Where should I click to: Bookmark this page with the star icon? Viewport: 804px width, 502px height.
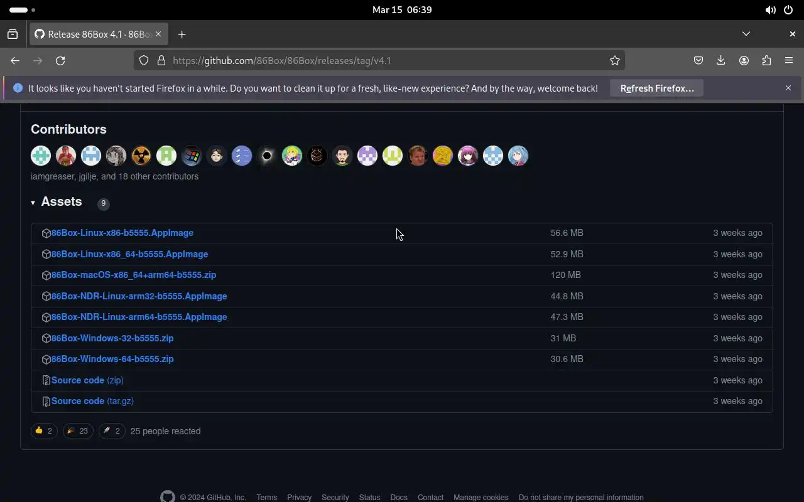pyautogui.click(x=615, y=60)
